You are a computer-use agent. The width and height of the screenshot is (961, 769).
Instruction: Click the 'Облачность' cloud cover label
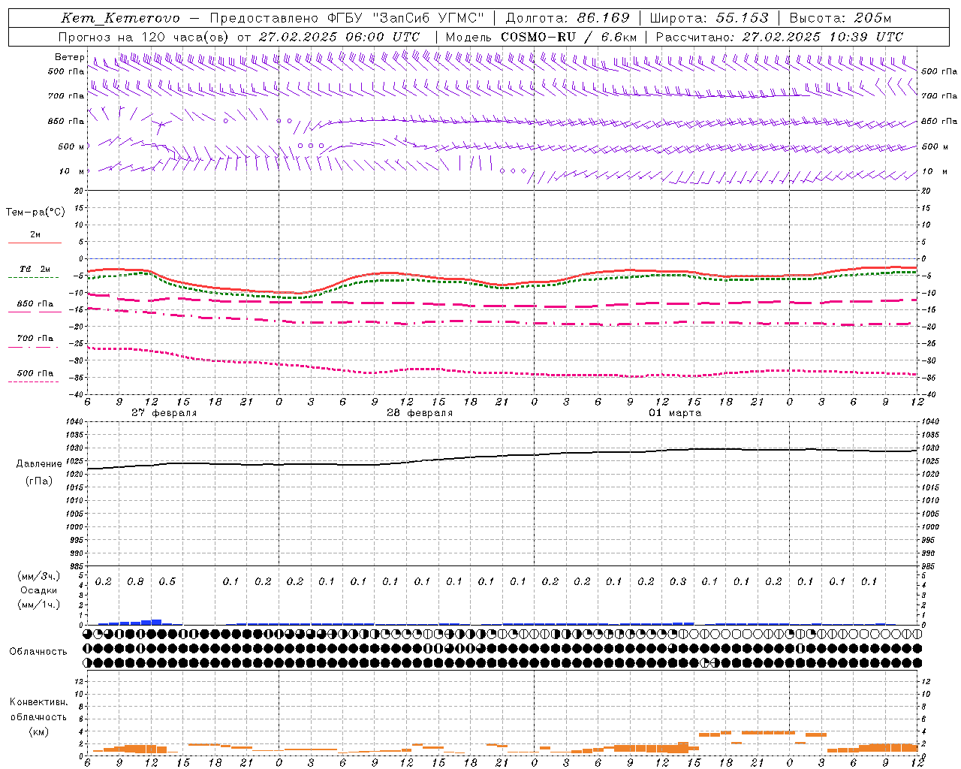[38, 651]
